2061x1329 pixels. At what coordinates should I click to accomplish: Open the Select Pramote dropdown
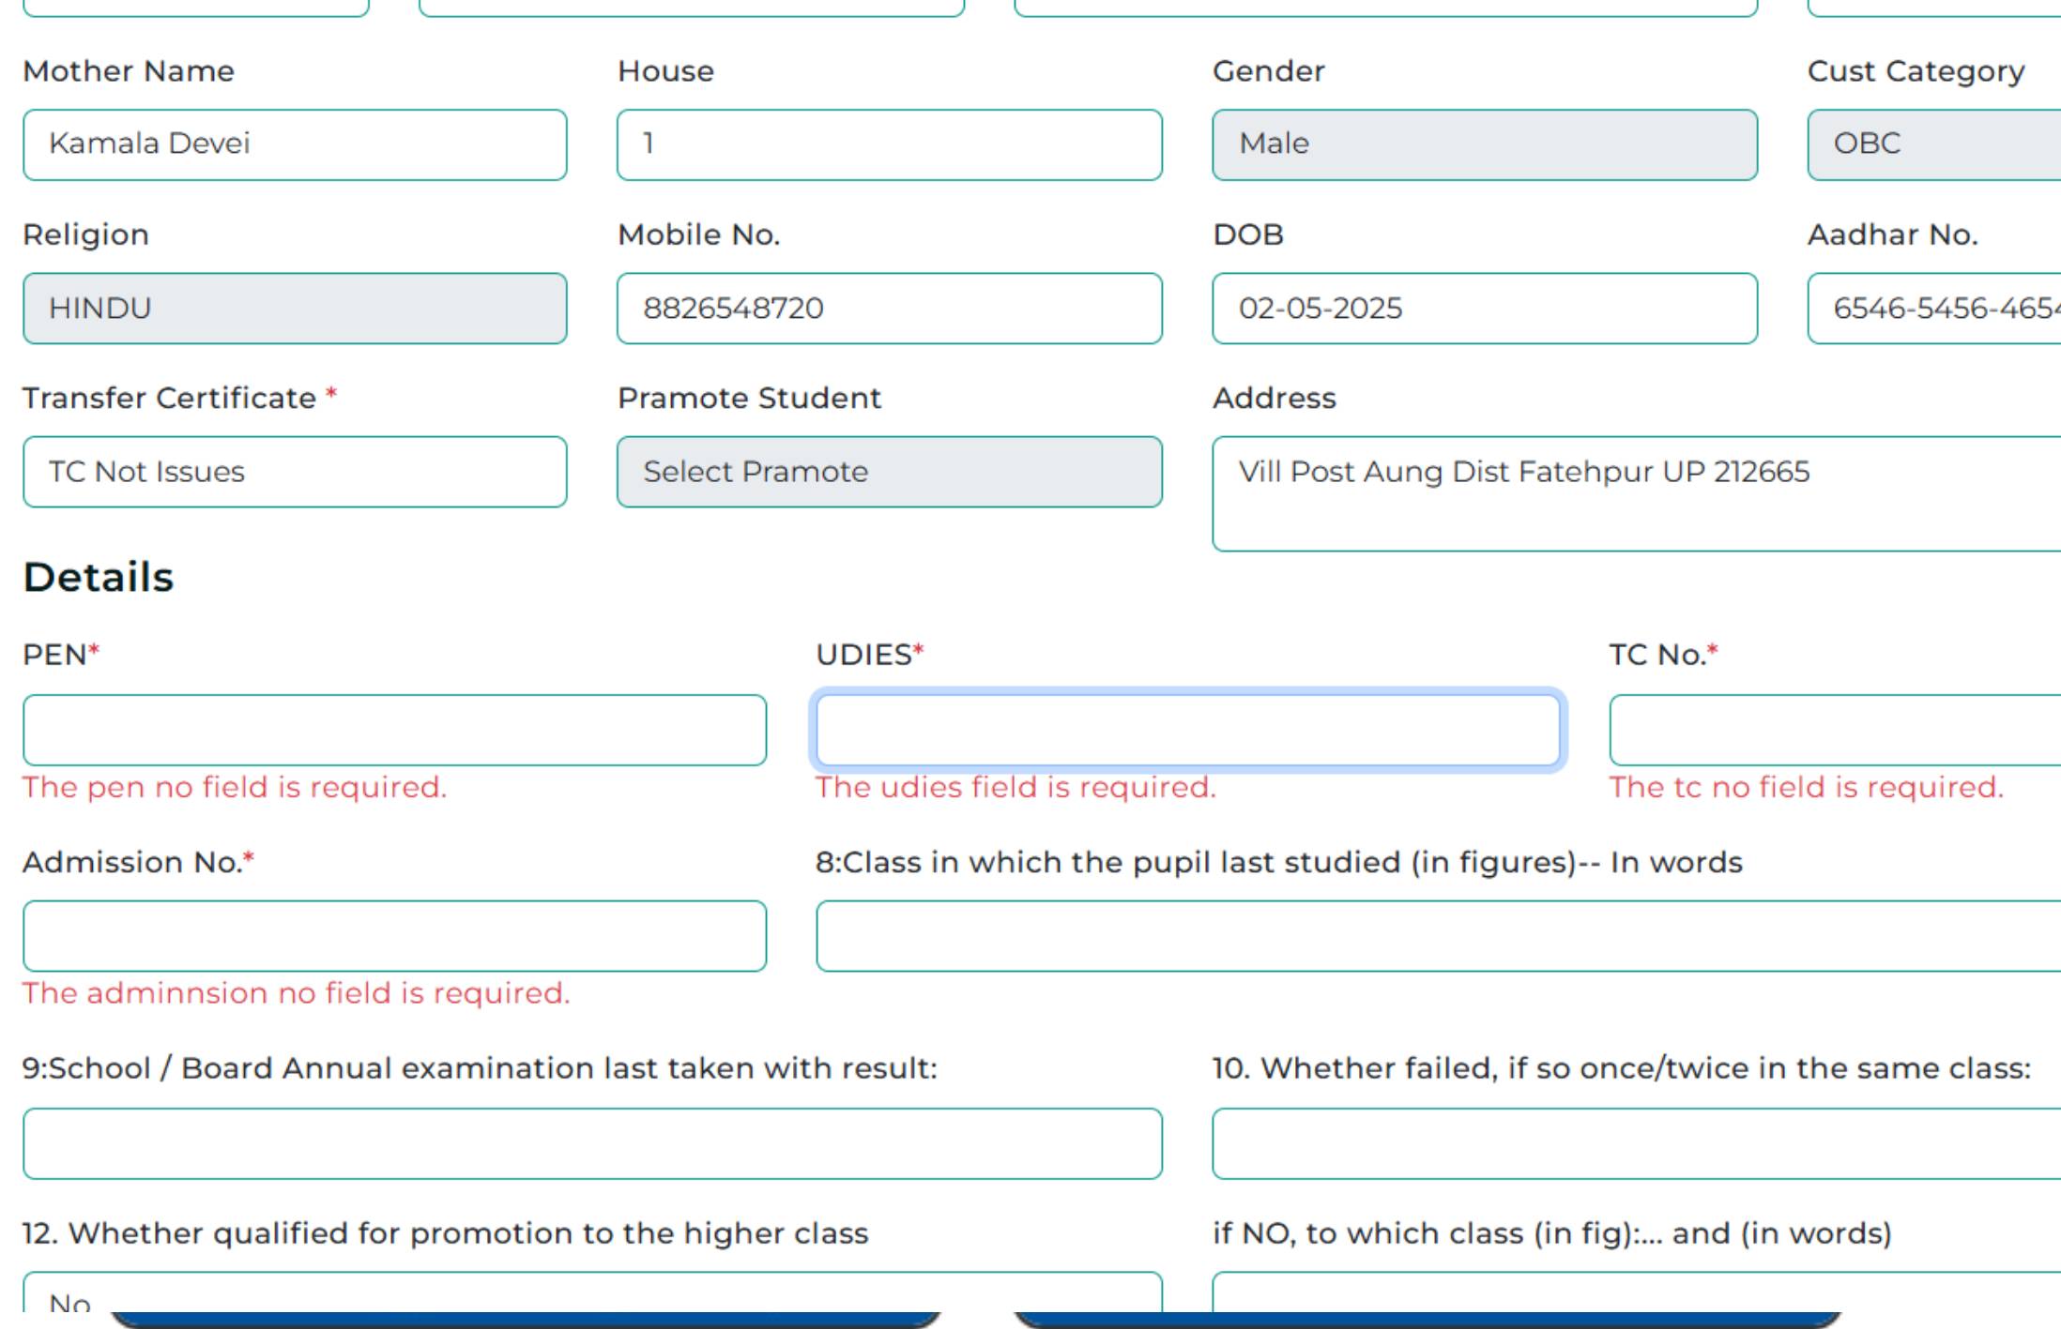(x=889, y=471)
